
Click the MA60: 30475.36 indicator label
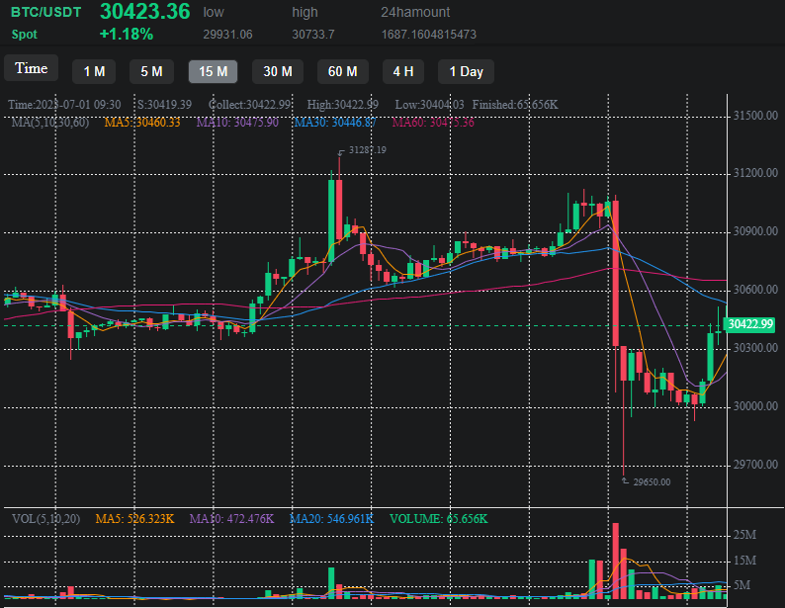pyautogui.click(x=433, y=123)
